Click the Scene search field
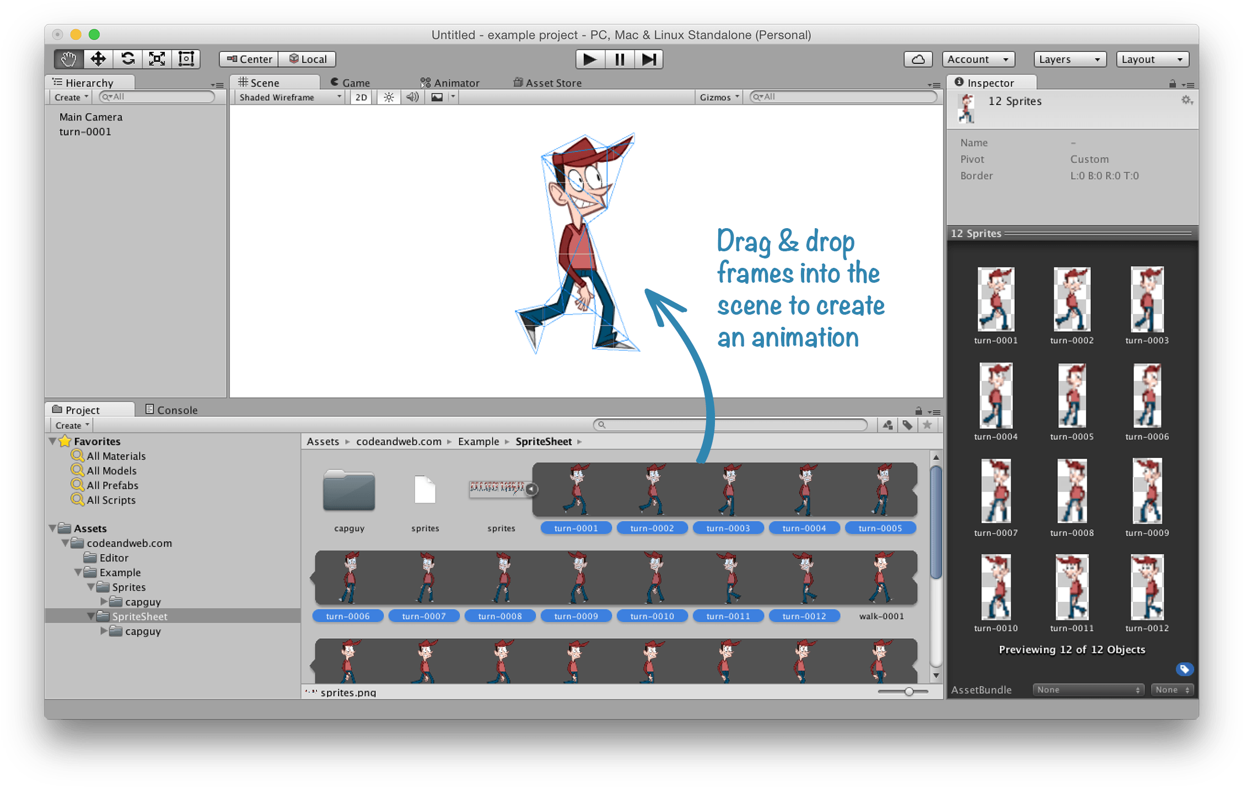 [x=843, y=97]
